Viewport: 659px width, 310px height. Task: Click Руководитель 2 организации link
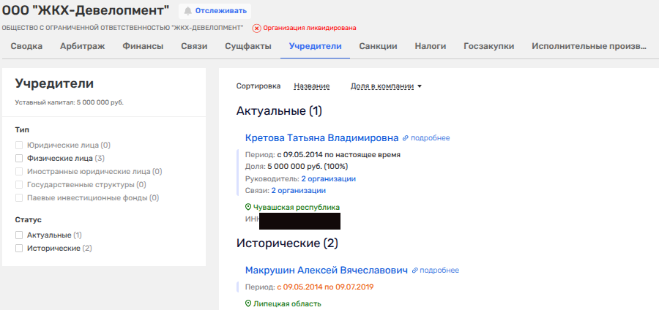[x=328, y=178]
